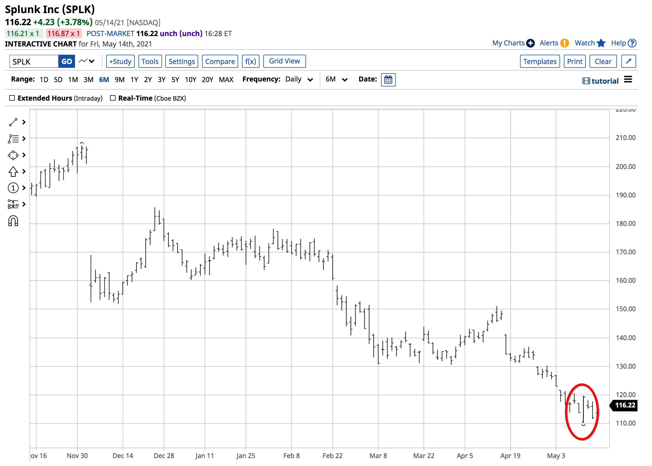The width and height of the screenshot is (652, 466).
Task: Select the 20Y range
Action: (208, 80)
